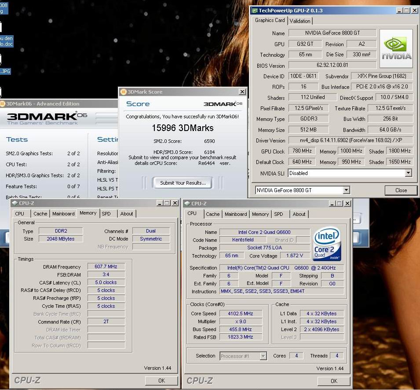Open the Mainboard tab in Memory CPU-Z window
Image resolution: width=420 pixels, height=390 pixels.
pyautogui.click(x=63, y=214)
